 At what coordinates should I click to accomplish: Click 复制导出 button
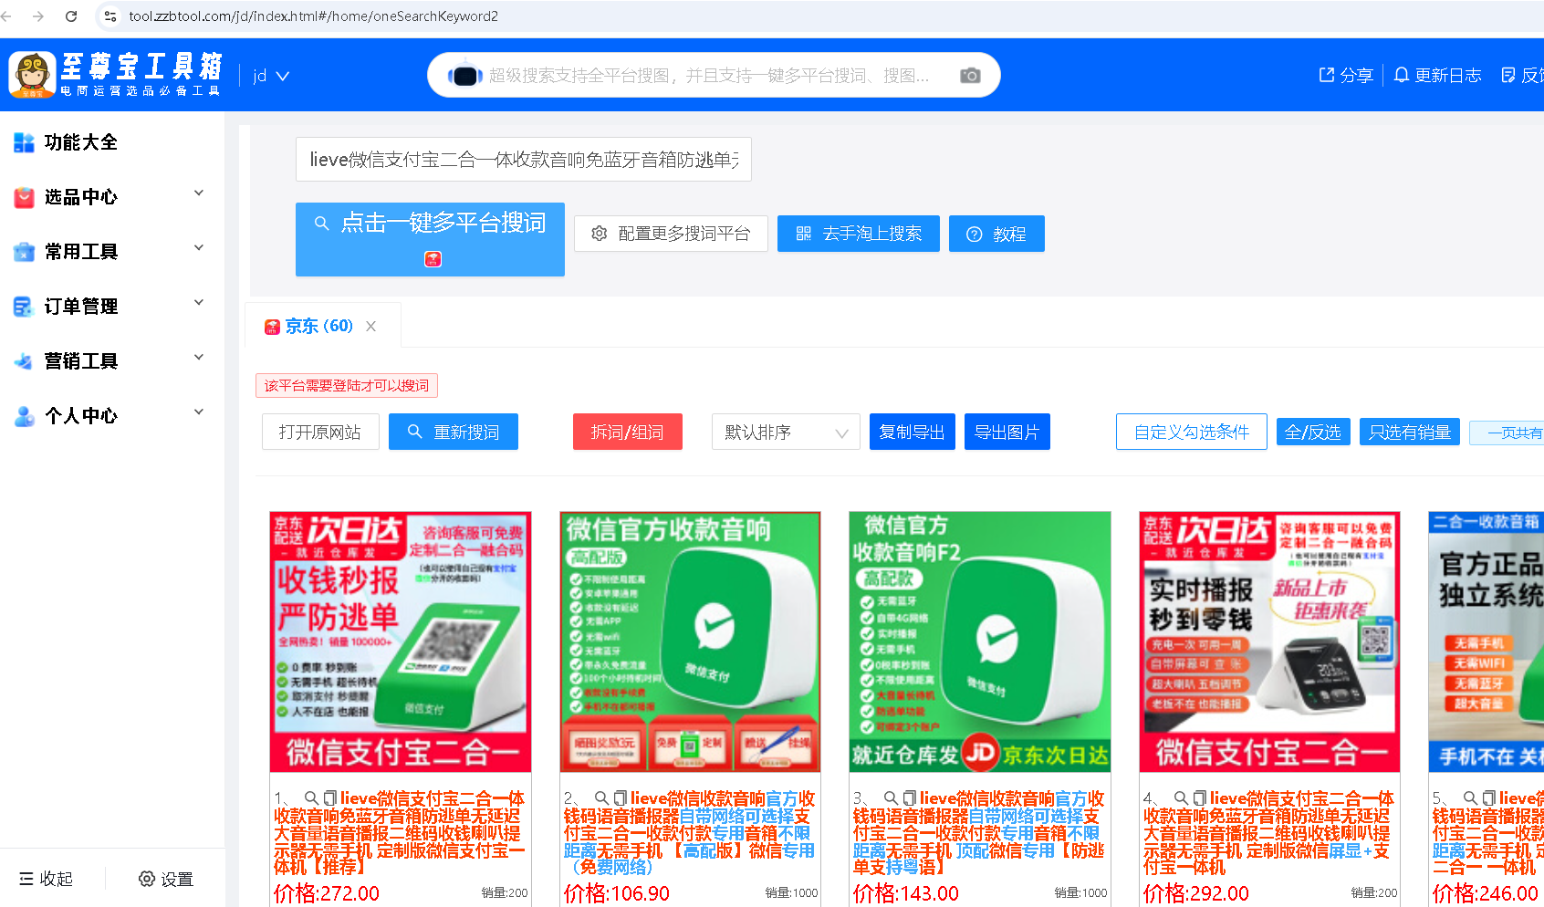tap(912, 432)
